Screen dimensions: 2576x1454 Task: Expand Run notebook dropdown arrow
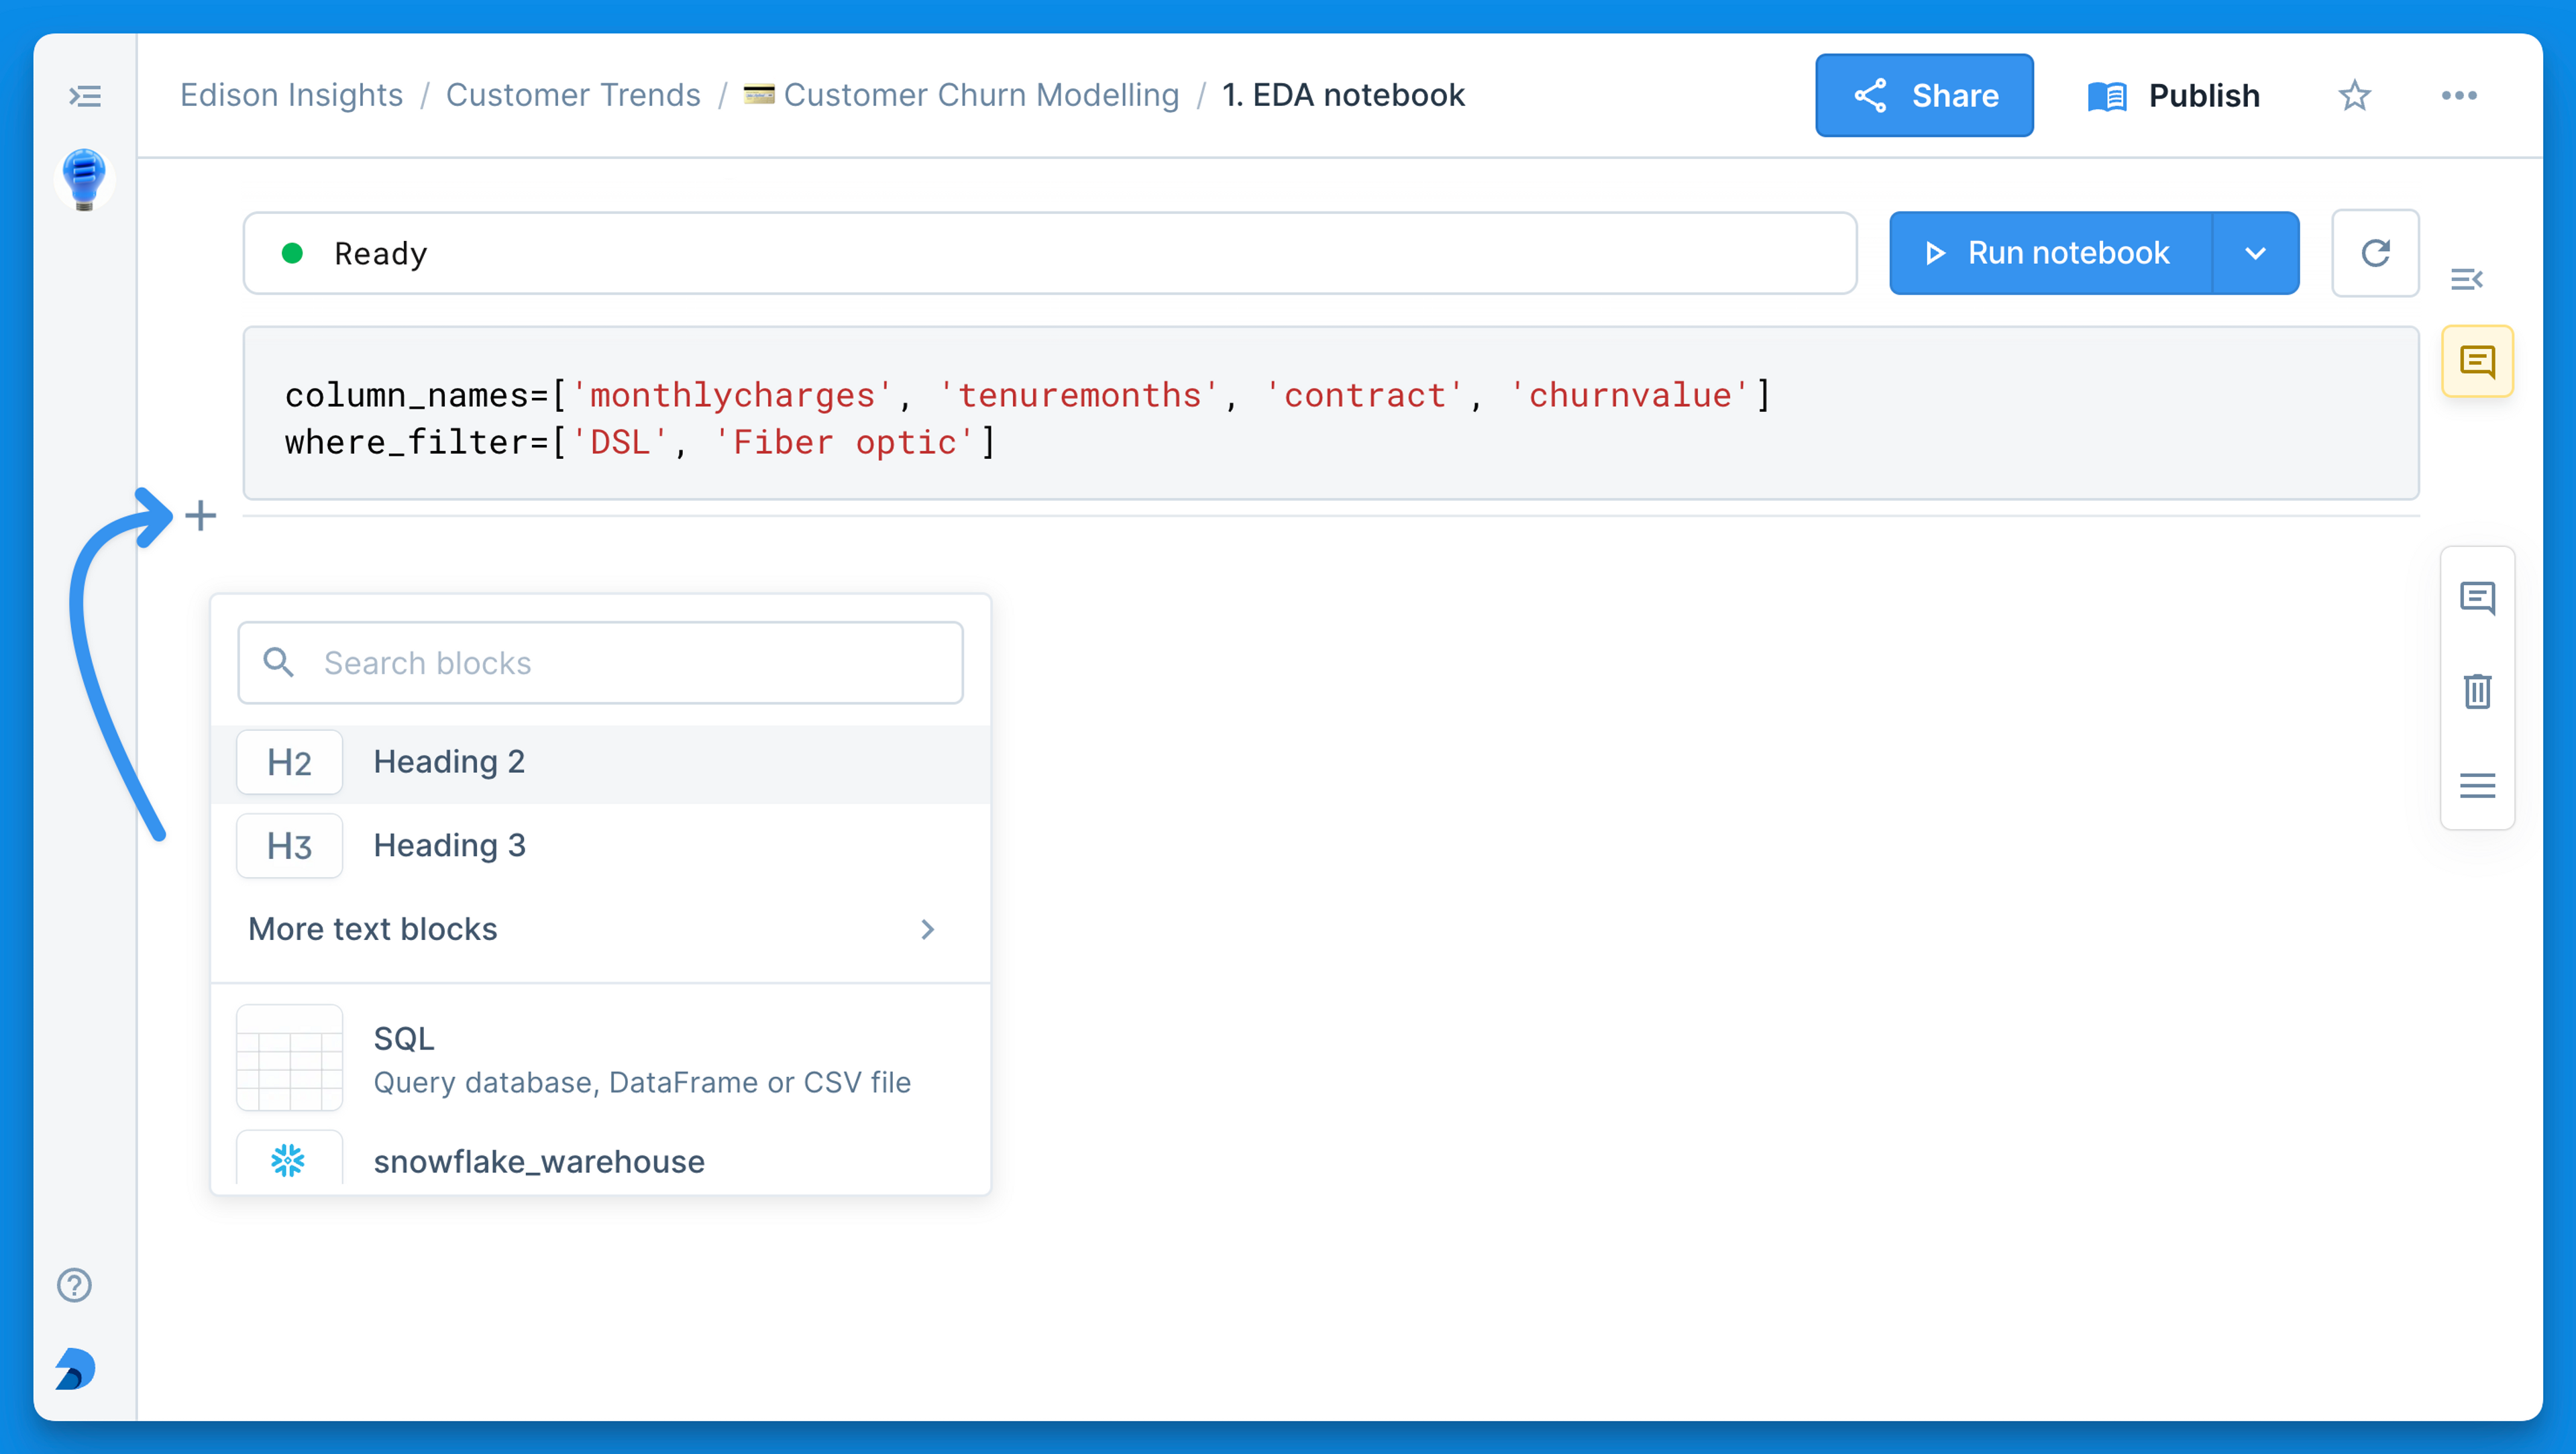(2255, 253)
